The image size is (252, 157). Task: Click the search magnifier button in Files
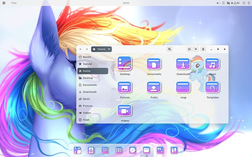pyautogui.click(x=169, y=49)
